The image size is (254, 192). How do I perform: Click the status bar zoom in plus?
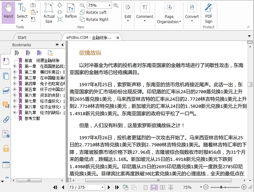(x=244, y=187)
